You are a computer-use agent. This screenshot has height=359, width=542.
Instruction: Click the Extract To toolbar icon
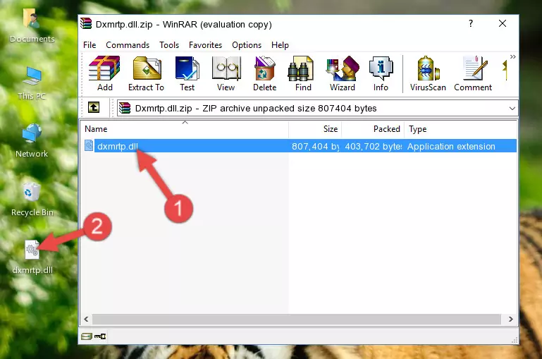point(146,73)
